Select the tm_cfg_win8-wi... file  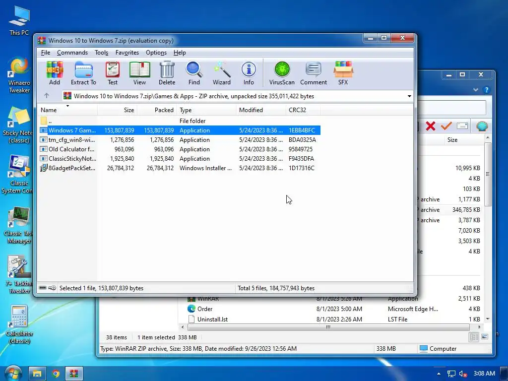[180, 139]
